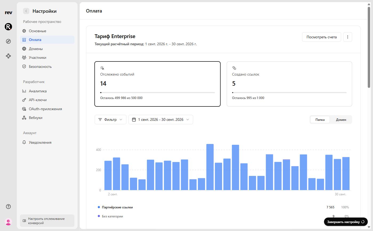Click the tallest chart bar above 400
Image resolution: width=373 pixels, height=231 pixels.
(x=210, y=167)
